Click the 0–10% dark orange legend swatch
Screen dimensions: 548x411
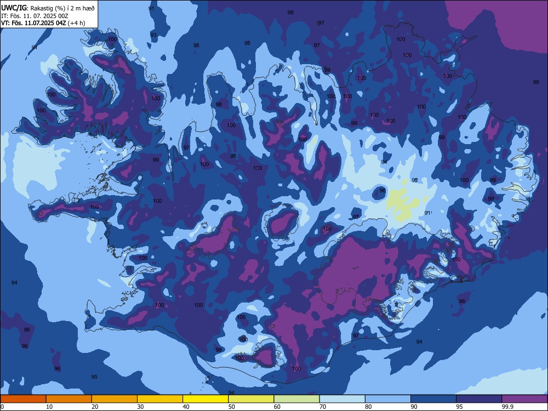point(23,399)
